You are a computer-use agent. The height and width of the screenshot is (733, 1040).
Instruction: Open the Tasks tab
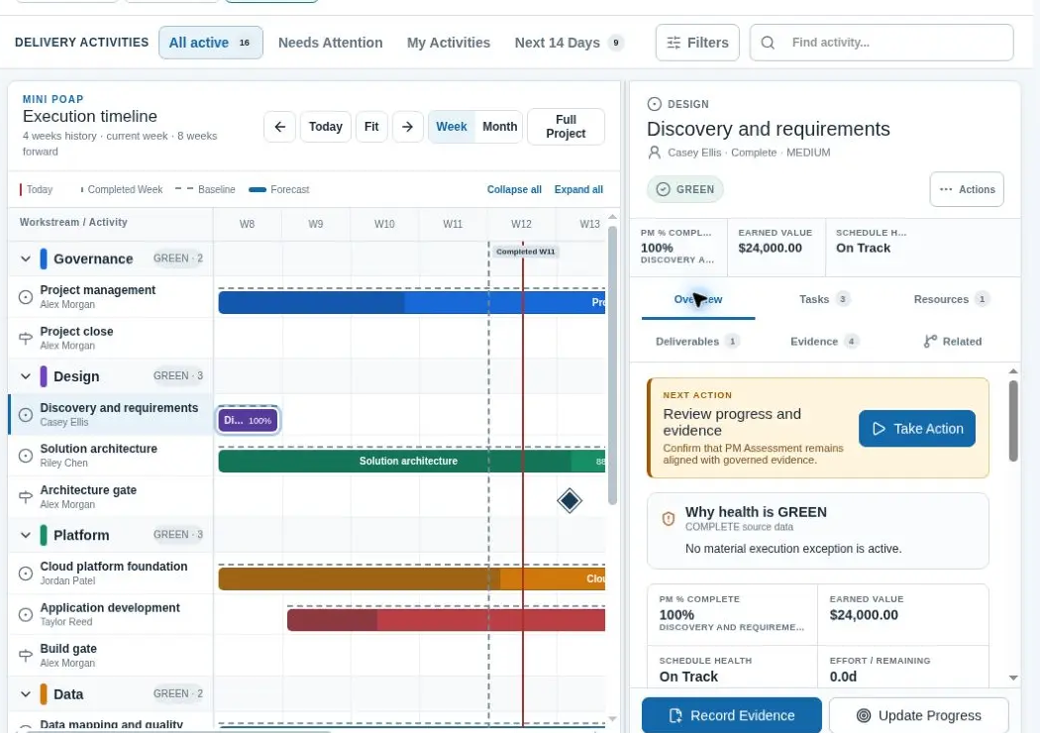click(x=824, y=299)
